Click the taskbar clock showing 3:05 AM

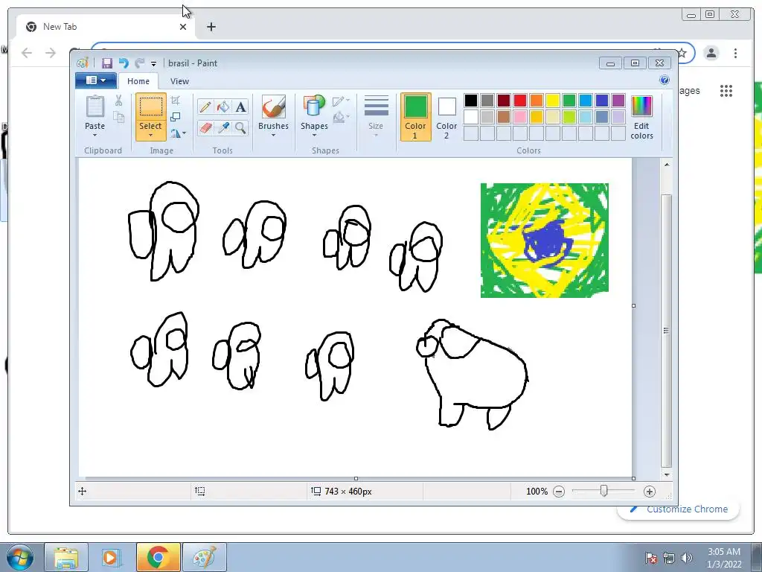[x=723, y=558]
